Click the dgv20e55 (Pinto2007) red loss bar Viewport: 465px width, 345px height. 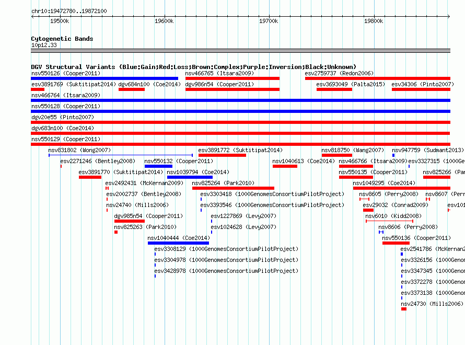240,122
